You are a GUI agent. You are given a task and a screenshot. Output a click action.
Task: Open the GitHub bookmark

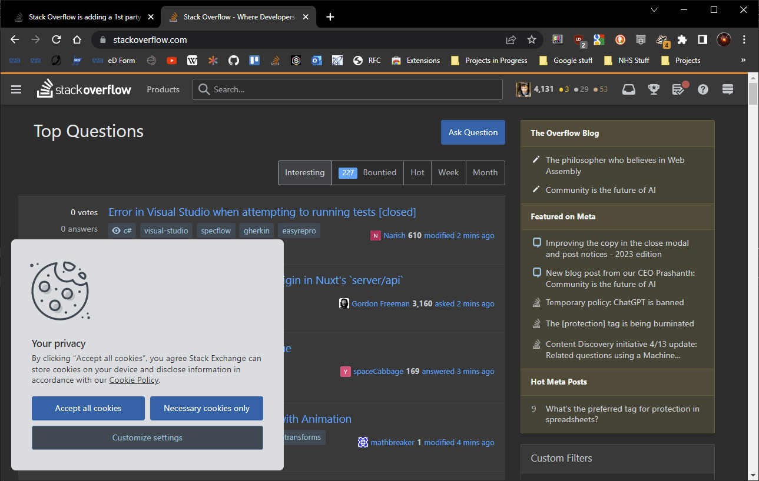click(x=234, y=60)
